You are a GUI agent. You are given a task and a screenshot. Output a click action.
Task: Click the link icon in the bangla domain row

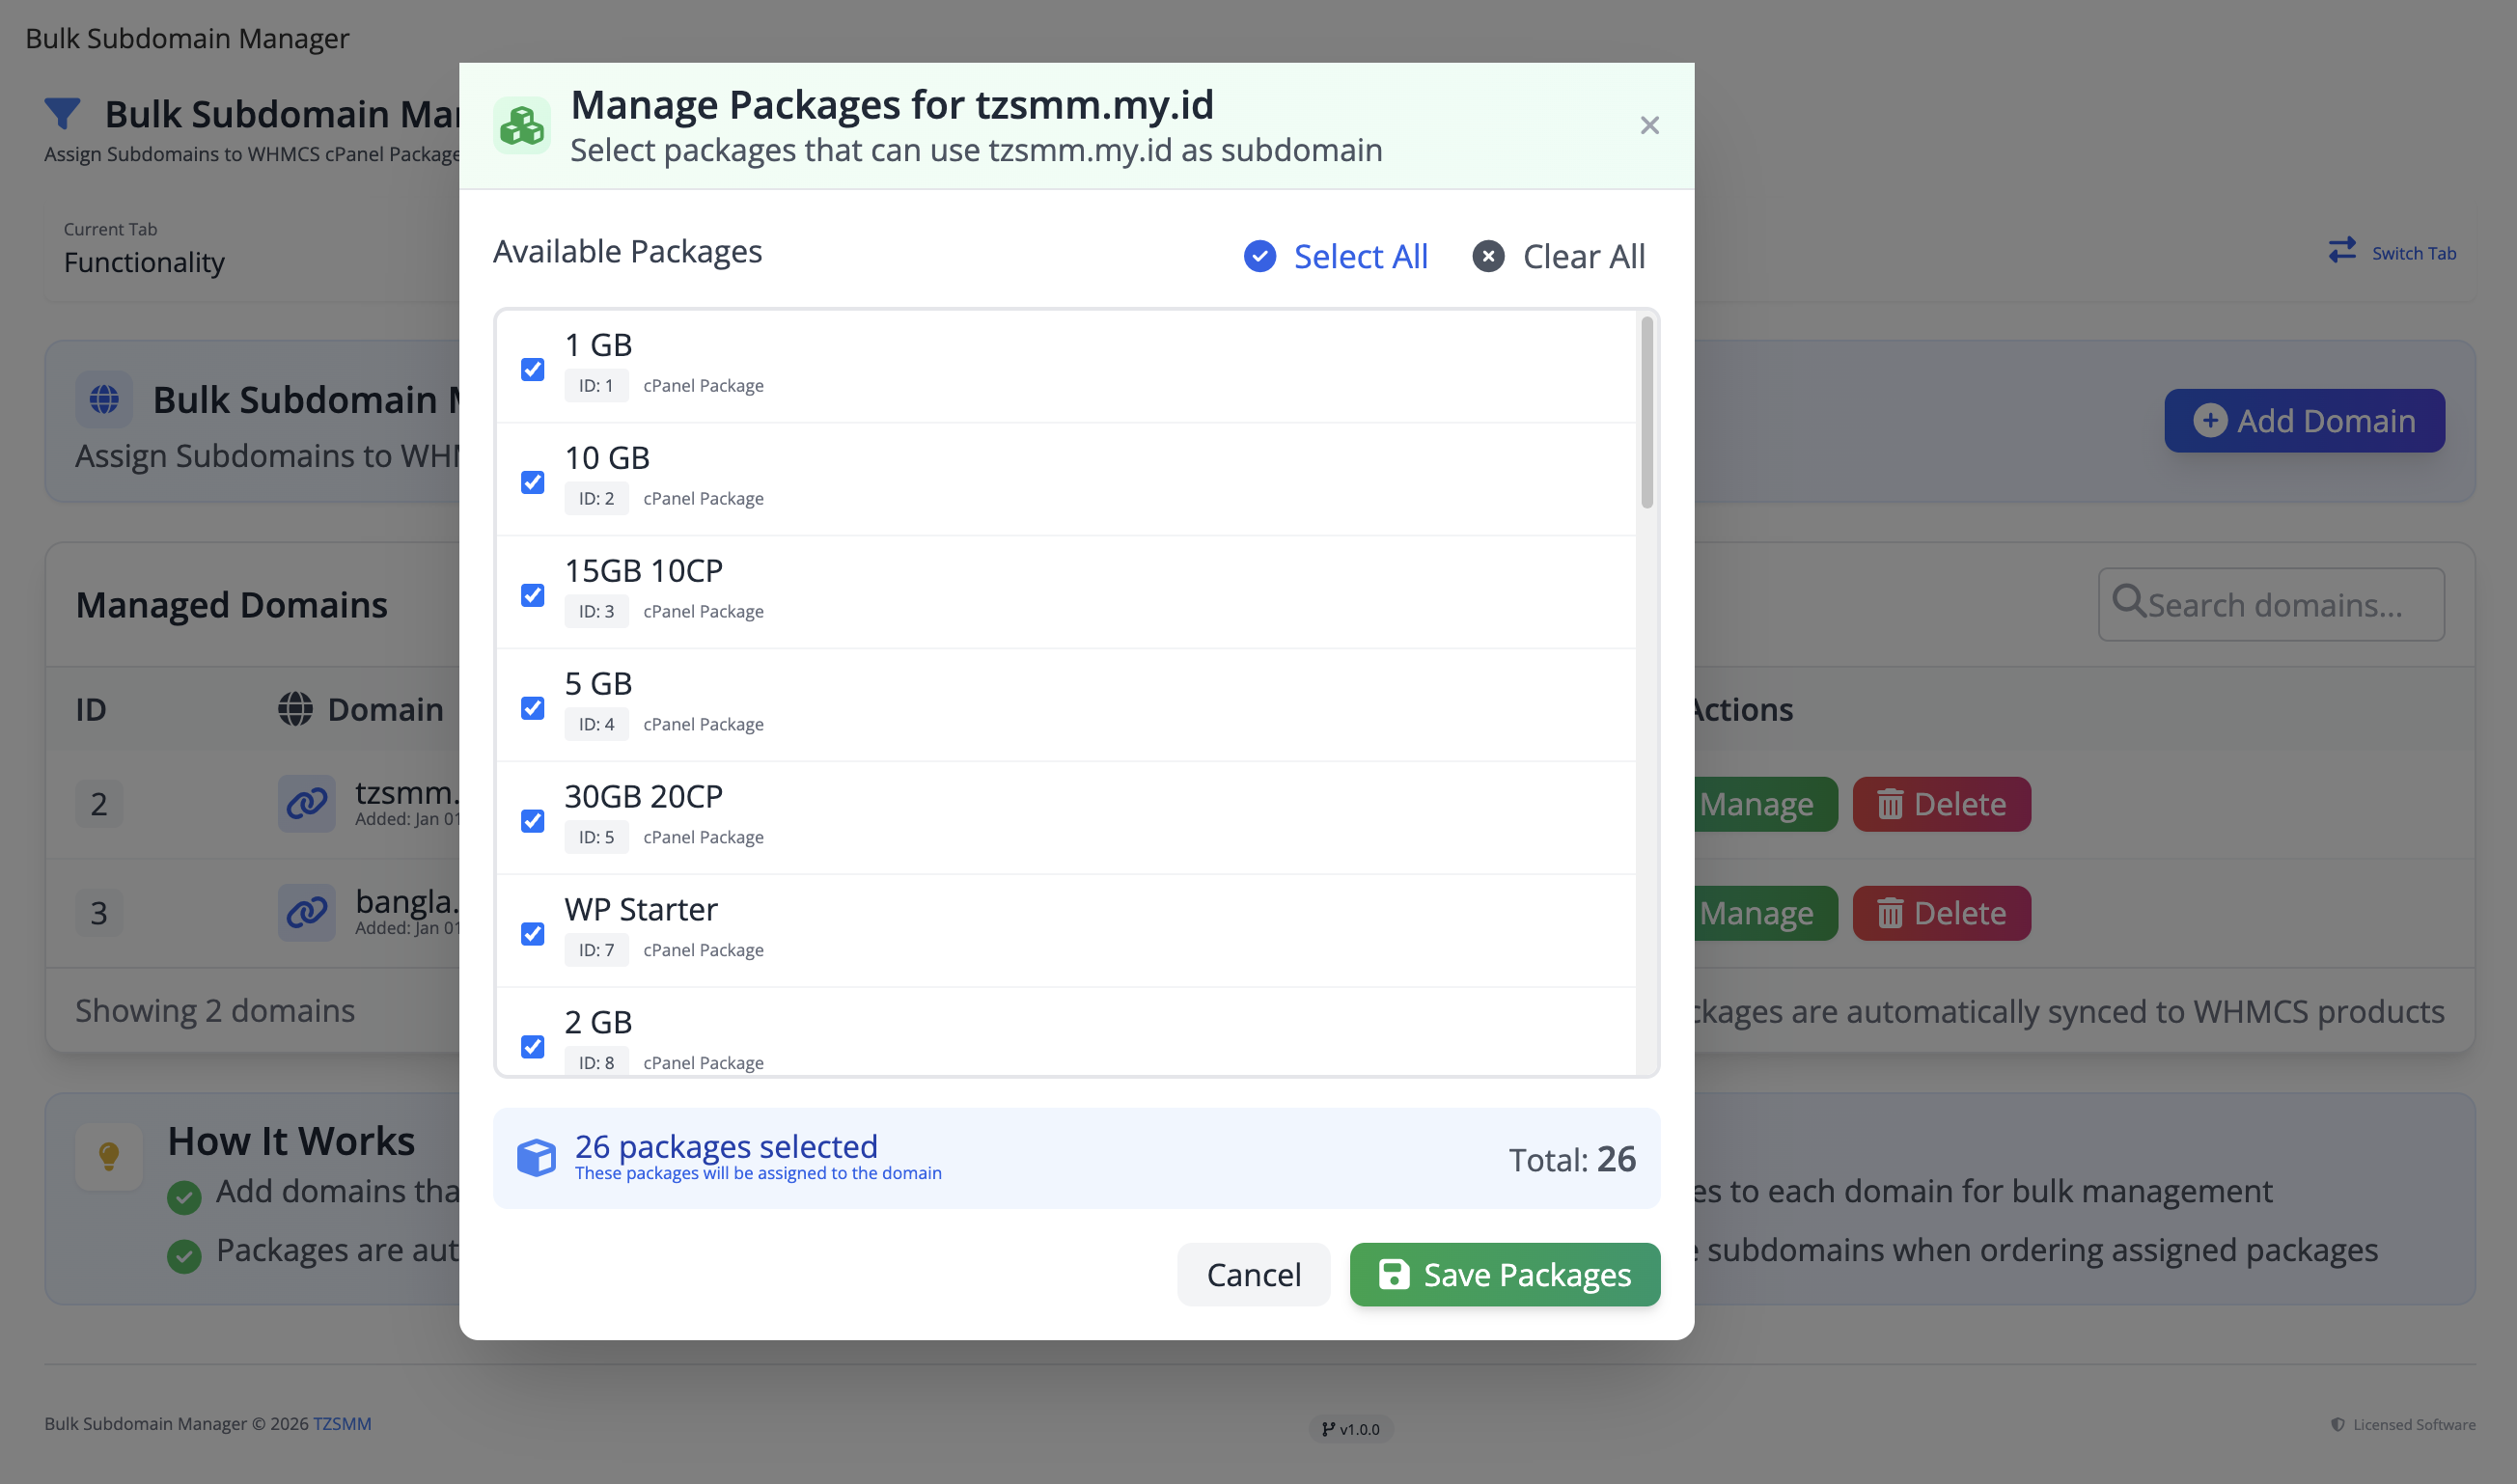[306, 912]
